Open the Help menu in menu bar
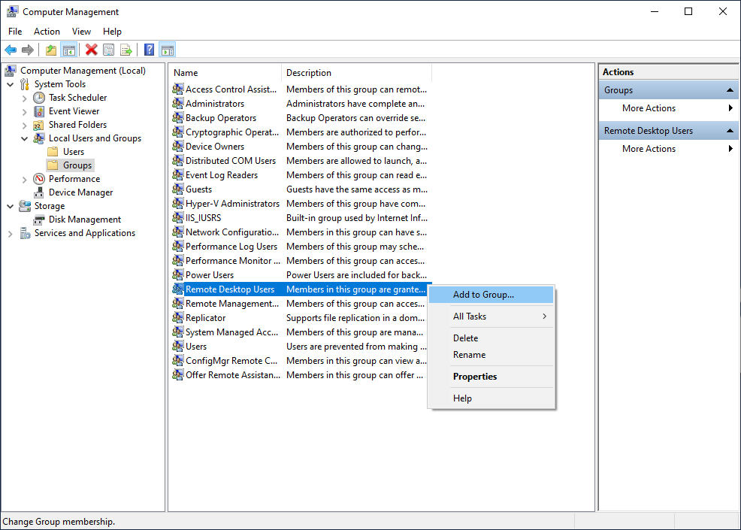741x530 pixels. 112,32
